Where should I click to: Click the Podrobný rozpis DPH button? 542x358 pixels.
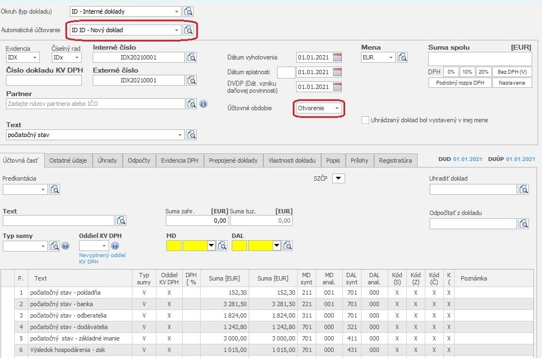click(460, 82)
